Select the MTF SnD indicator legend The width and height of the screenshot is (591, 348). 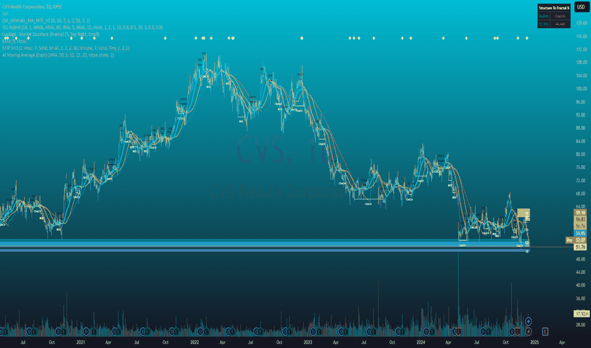tap(65, 48)
